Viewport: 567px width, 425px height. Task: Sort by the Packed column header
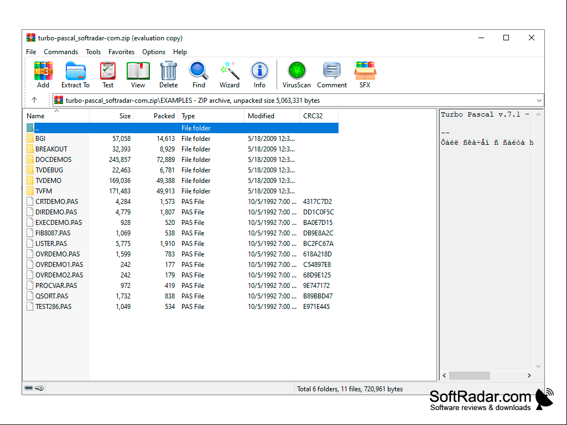(155, 116)
